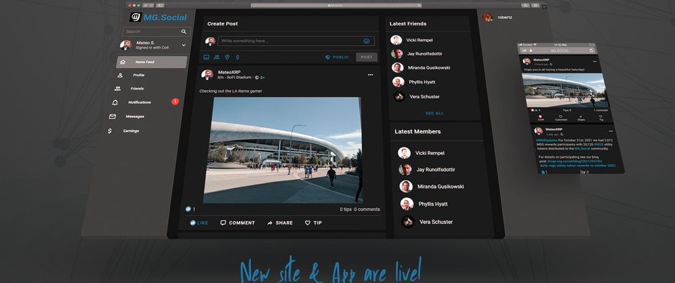675x283 pixels.
Task: Click the robertz user avatar
Action: [x=487, y=18]
